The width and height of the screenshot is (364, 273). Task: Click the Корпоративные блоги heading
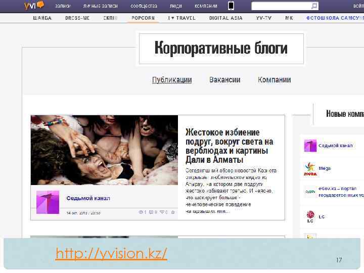[x=221, y=49]
